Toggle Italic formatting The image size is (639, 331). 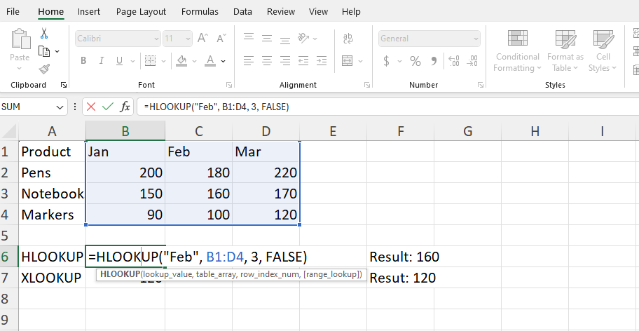pyautogui.click(x=102, y=61)
